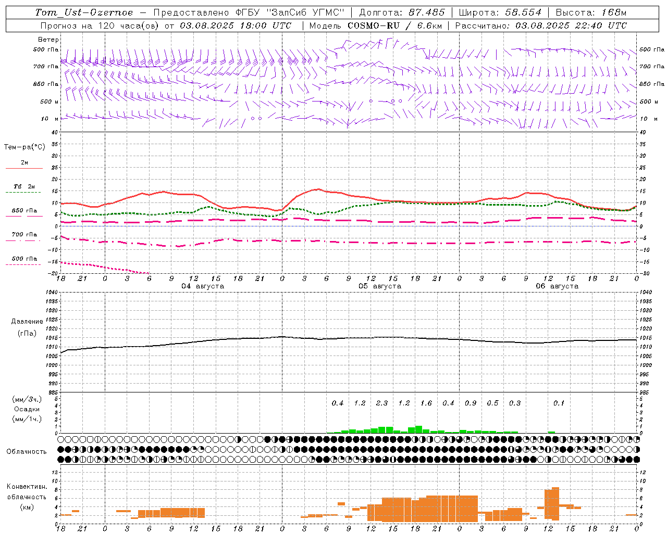The image size is (667, 533).
Task: Click the '1.6' precipitation amount value
Action: tap(426, 403)
